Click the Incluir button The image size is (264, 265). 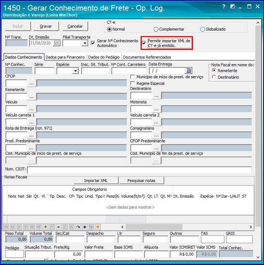[18, 26]
